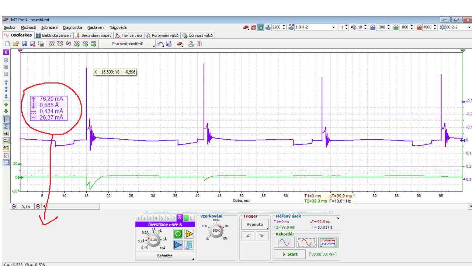
Task: Open the red car icon dropdown in the second toolbar
Action: 180,44
